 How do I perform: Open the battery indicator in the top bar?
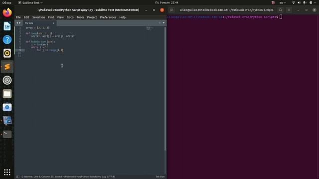pyautogui.click(x=311, y=2)
